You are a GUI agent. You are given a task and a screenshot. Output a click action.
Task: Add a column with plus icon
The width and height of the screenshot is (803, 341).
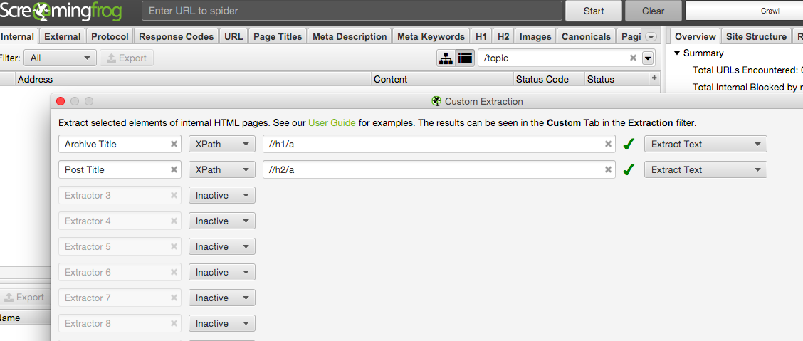tap(654, 79)
